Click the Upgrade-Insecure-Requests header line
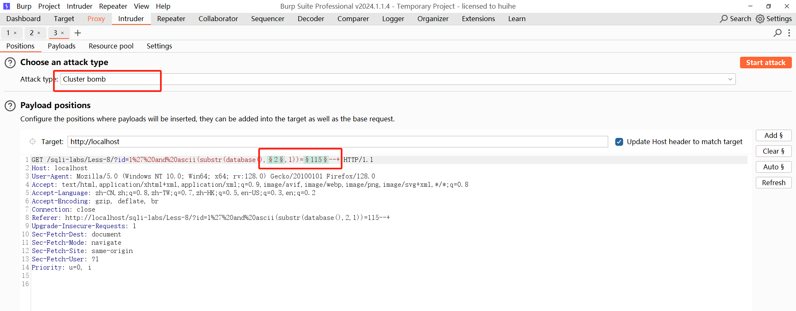 point(84,226)
